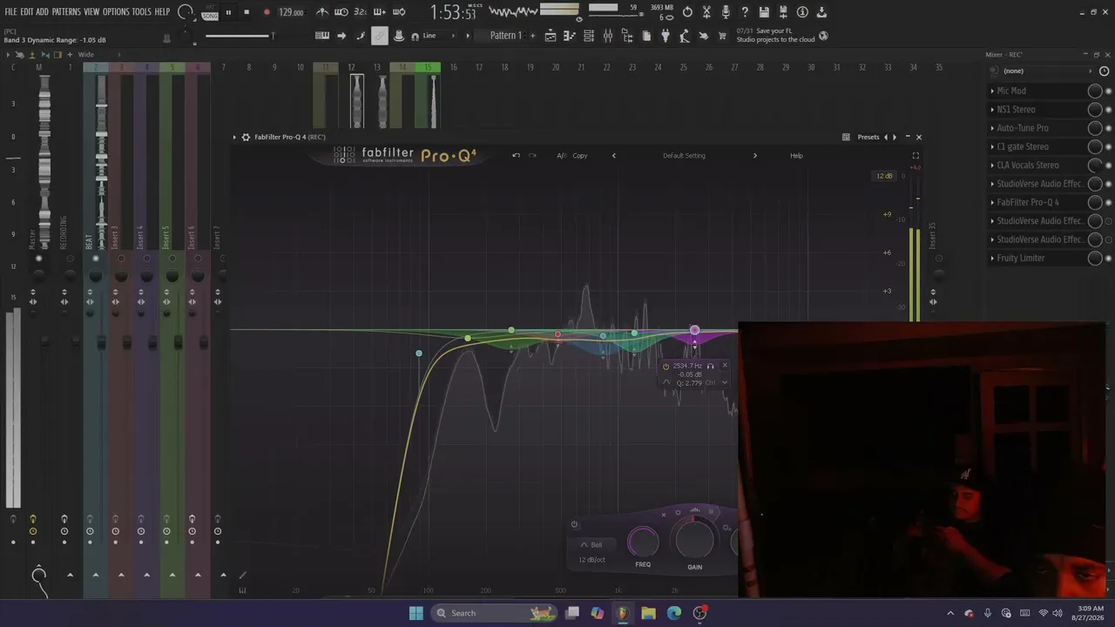Stop playback with the stop button
1115x627 pixels.
point(247,12)
